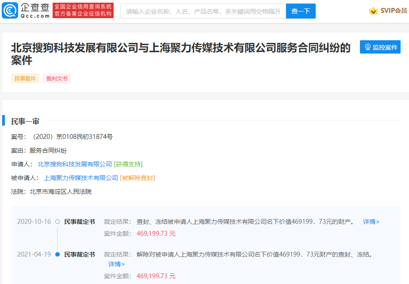Click the orange 被解除查封 status label
This screenshot has height=284, width=409.
138,178
